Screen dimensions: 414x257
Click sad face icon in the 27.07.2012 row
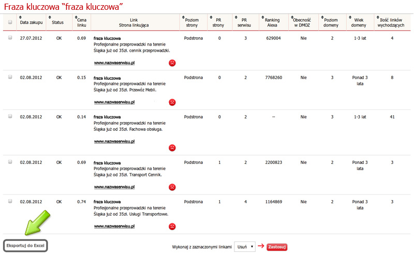[172, 63]
